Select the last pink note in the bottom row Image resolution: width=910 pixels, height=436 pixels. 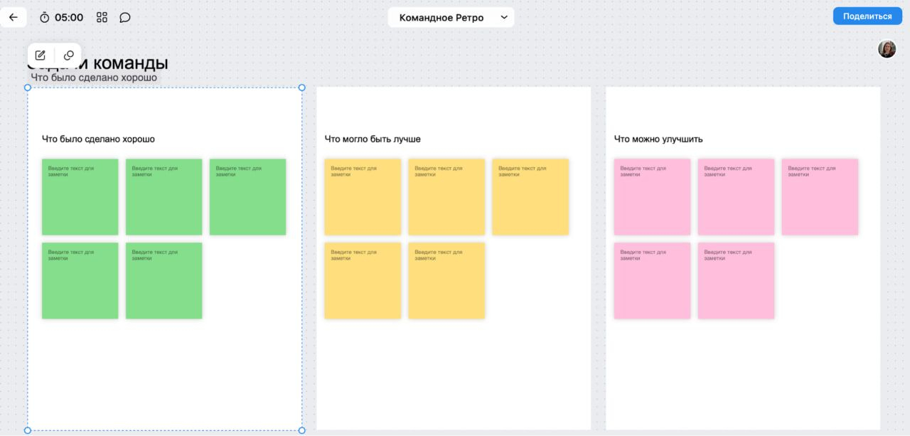tap(736, 281)
